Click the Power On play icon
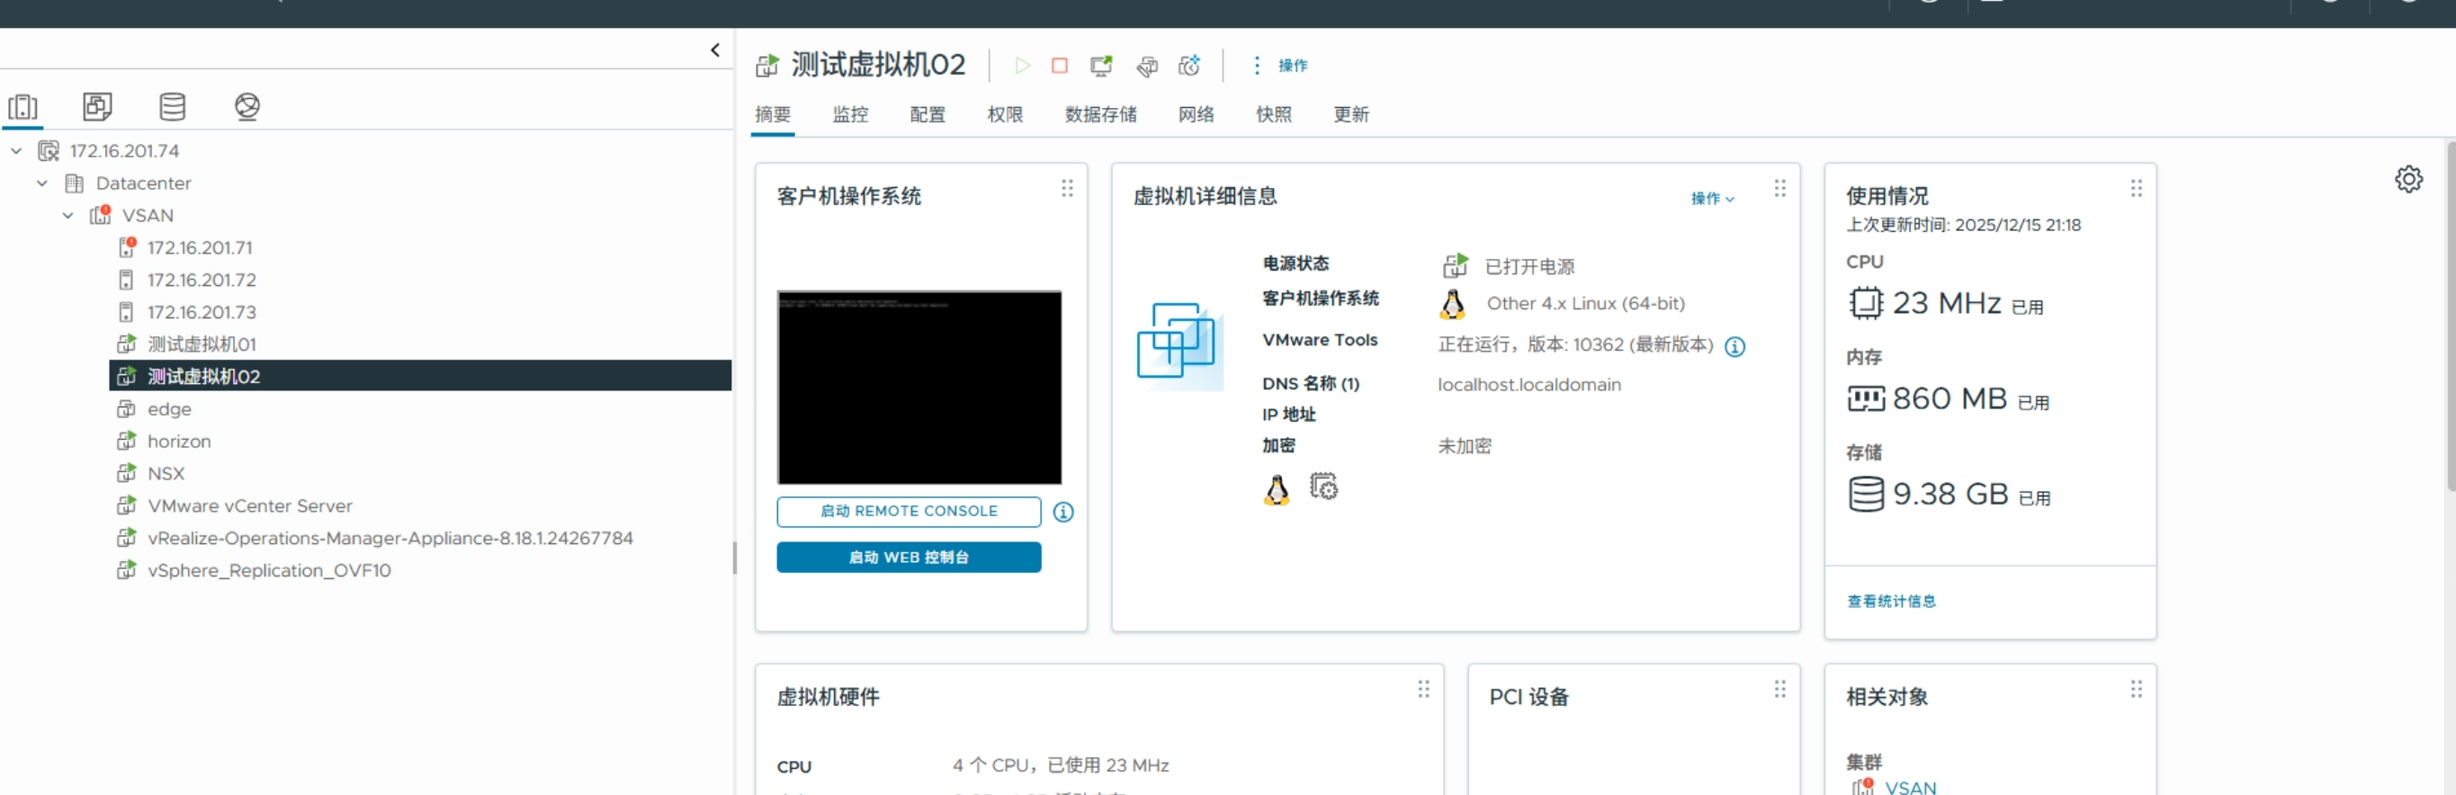Screen dimensions: 2456x795 [x=1022, y=66]
